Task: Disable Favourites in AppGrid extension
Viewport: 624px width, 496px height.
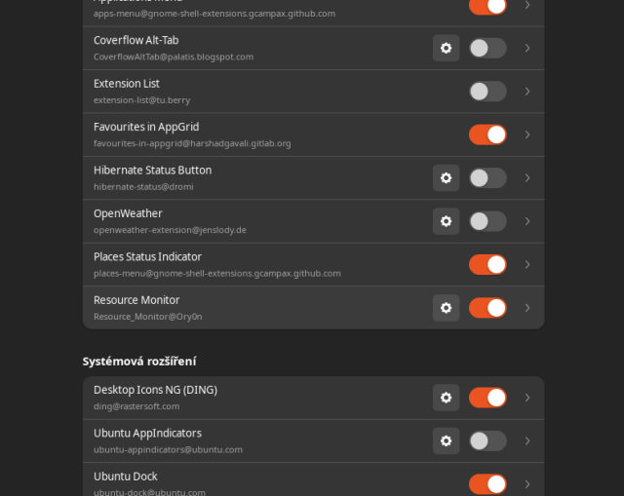Action: (x=487, y=134)
